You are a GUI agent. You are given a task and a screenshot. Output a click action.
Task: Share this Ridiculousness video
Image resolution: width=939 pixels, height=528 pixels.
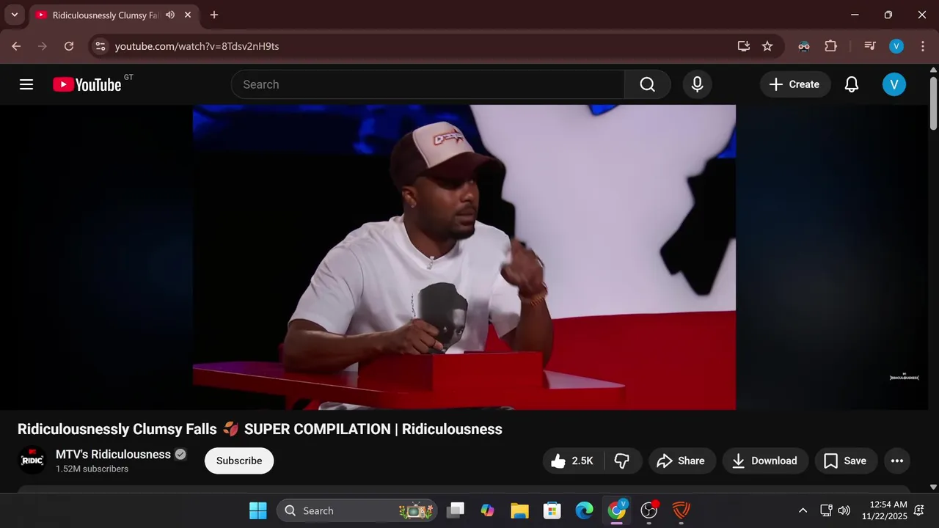(682, 461)
